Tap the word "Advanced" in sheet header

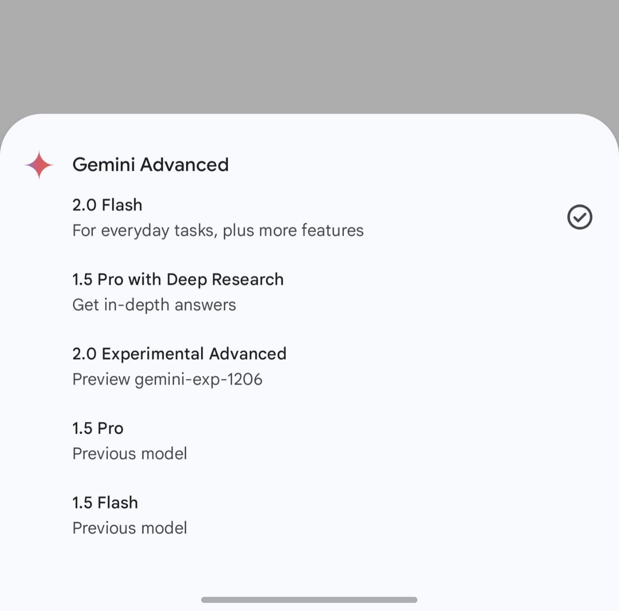pos(184,165)
